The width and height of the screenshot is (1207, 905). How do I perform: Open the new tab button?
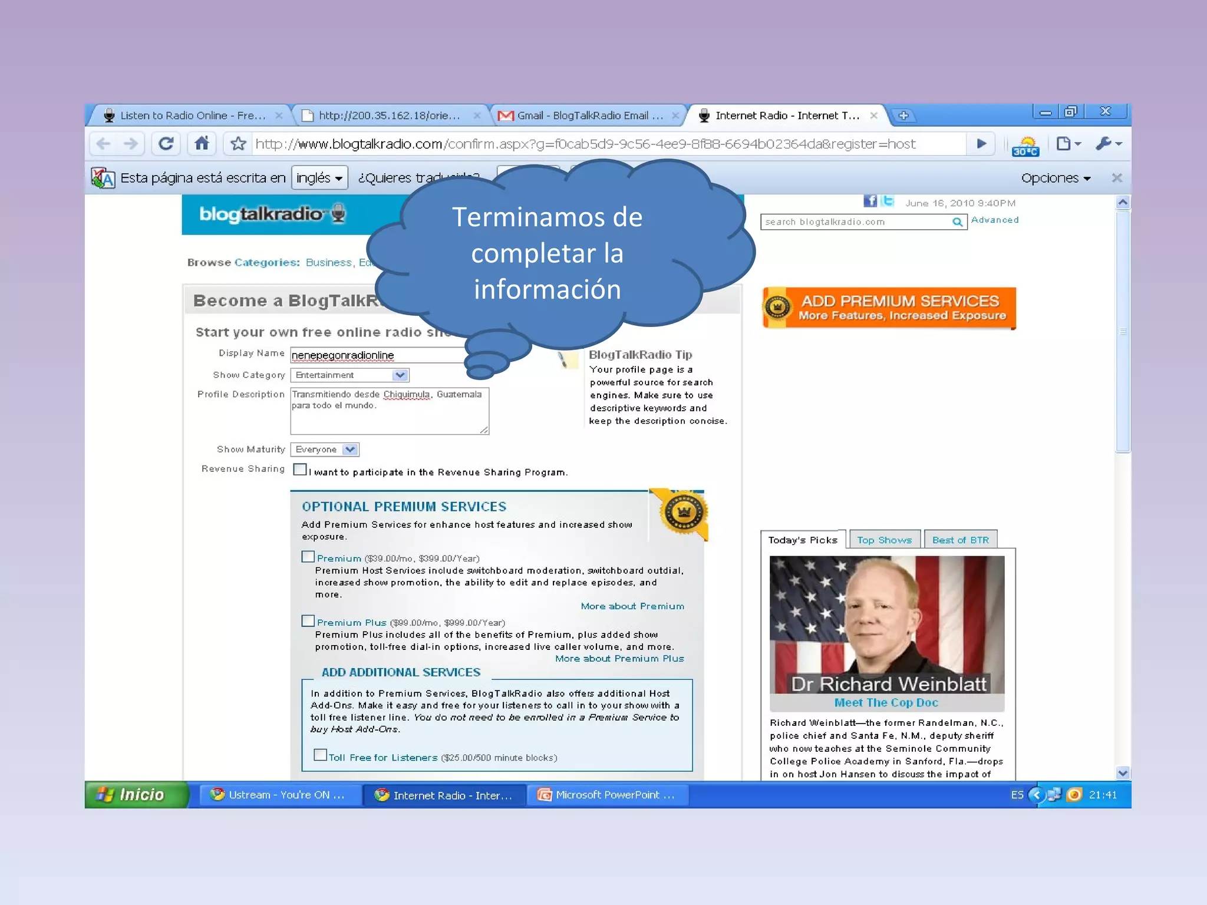(903, 115)
